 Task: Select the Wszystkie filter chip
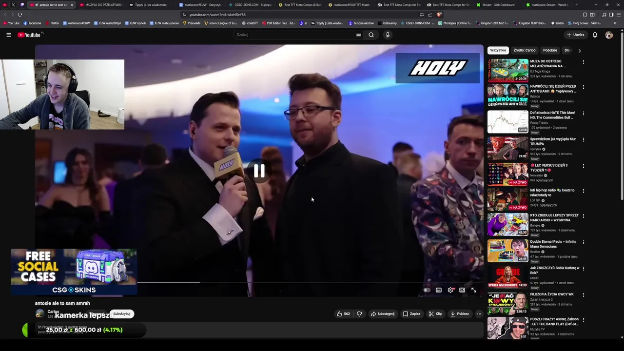pyautogui.click(x=498, y=50)
